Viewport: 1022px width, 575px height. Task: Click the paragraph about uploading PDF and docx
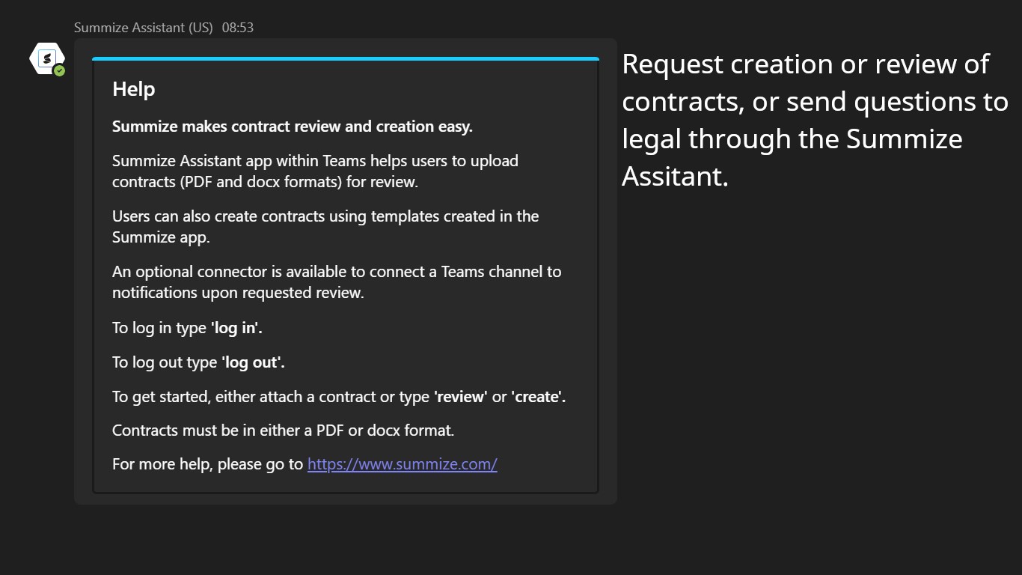pyautogui.click(x=314, y=171)
